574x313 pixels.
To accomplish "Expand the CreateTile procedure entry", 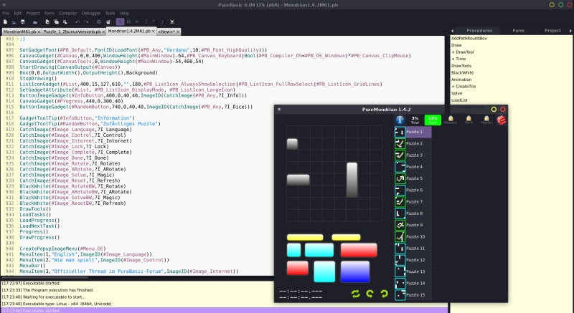I will [453, 87].
